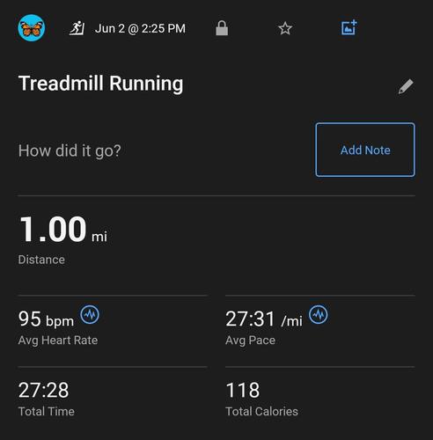Click the Add Note button

(365, 150)
